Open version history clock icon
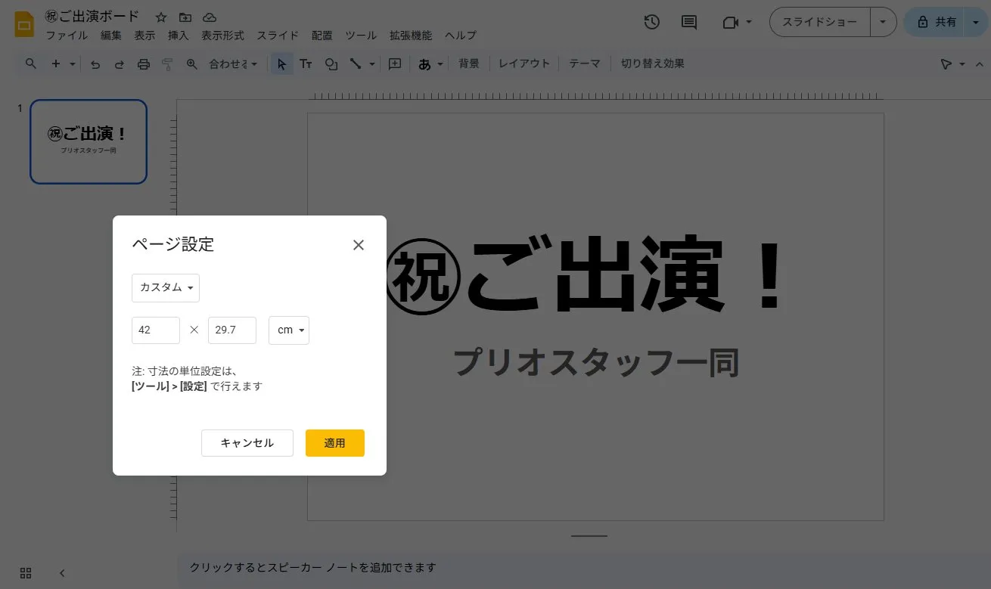This screenshot has width=991, height=589. (651, 22)
